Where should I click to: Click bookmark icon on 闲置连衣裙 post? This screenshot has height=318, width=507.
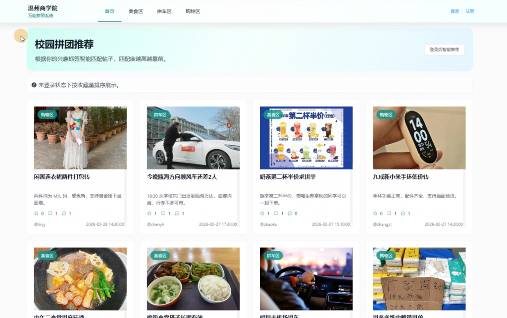50,213
